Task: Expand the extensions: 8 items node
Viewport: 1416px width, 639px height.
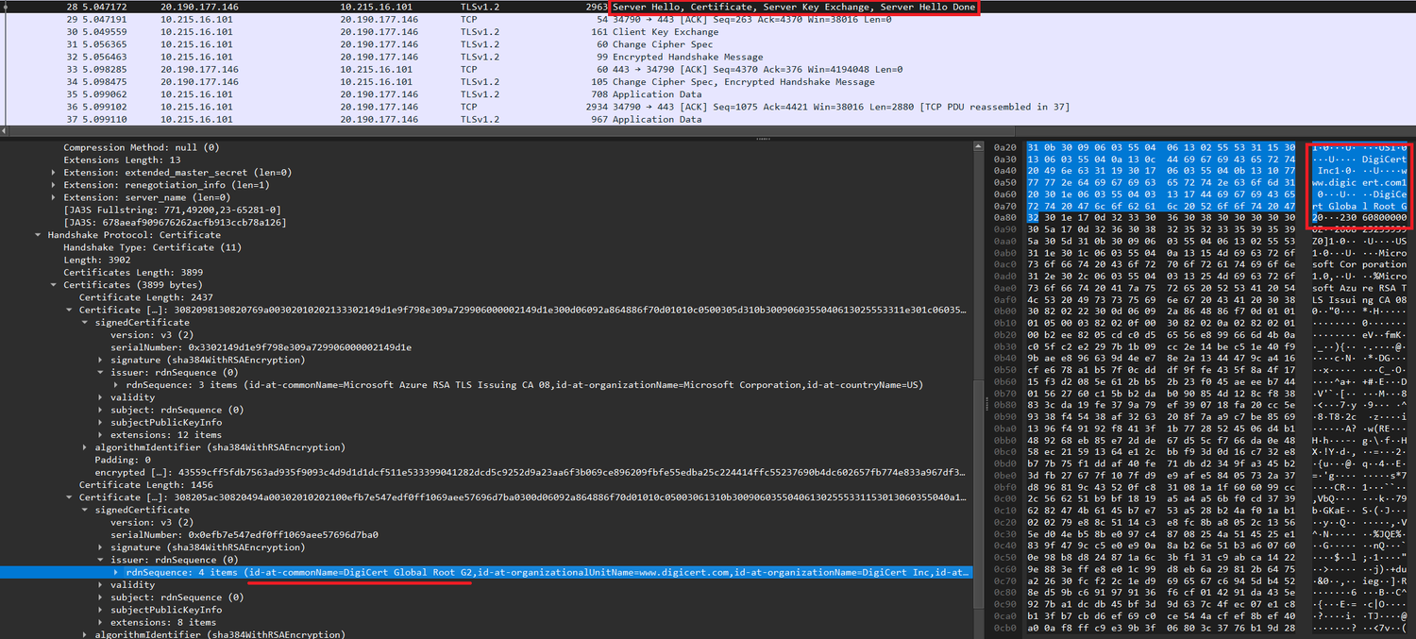Action: click(x=98, y=622)
